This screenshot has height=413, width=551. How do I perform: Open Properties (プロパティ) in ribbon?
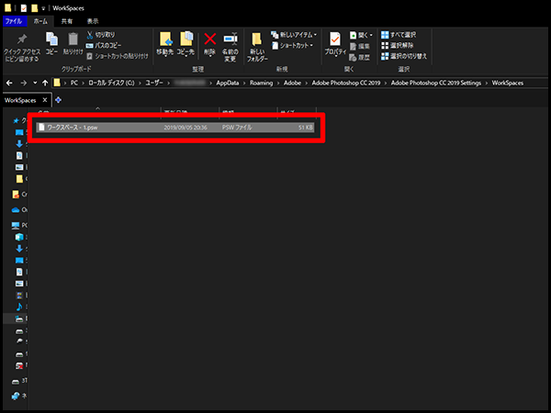[335, 42]
